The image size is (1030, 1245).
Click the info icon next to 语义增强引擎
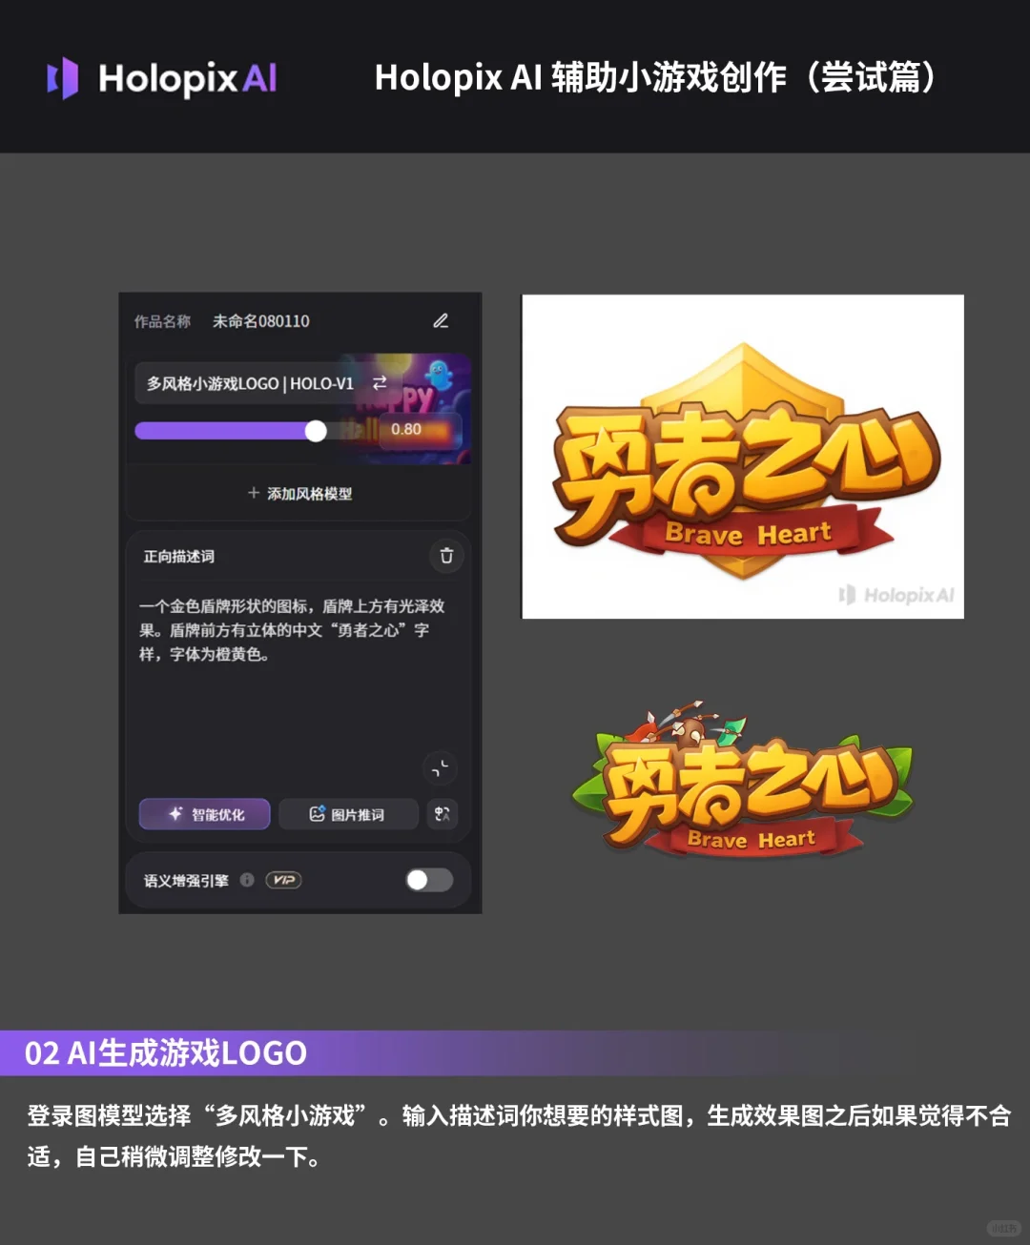[x=246, y=880]
